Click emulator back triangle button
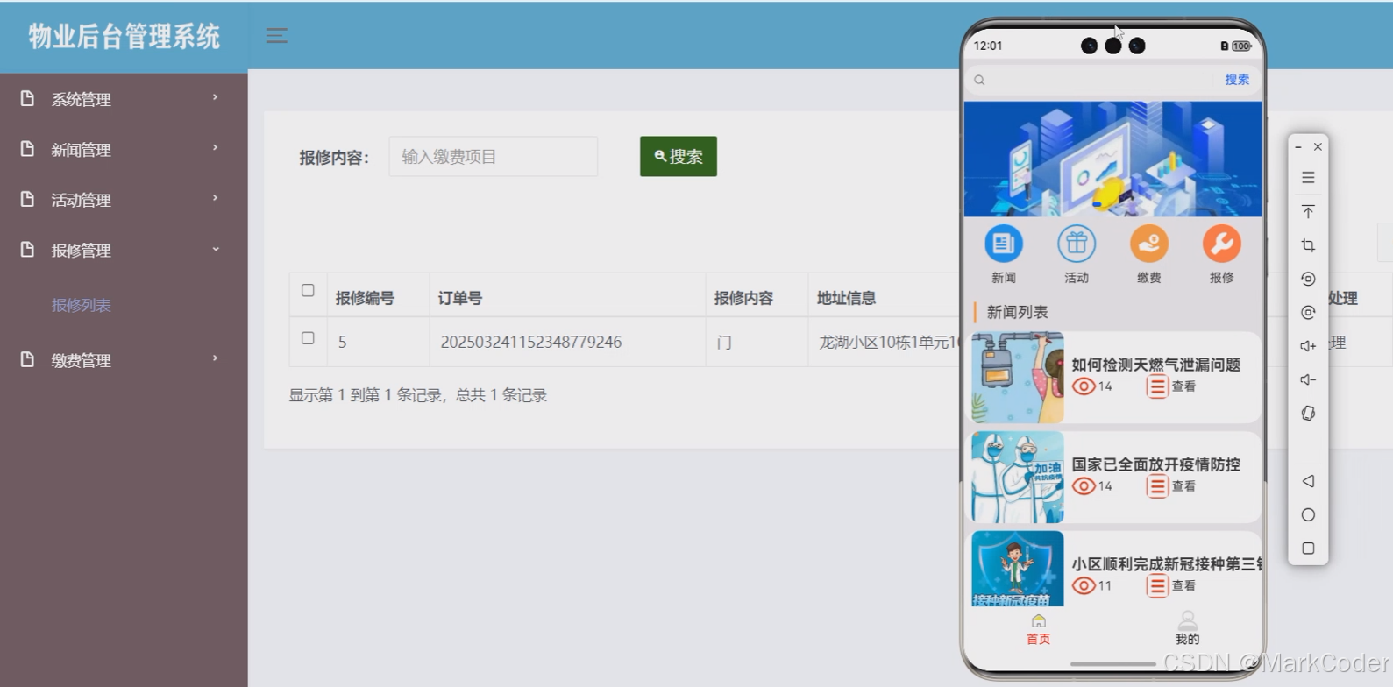The width and height of the screenshot is (1393, 687). pos(1308,481)
